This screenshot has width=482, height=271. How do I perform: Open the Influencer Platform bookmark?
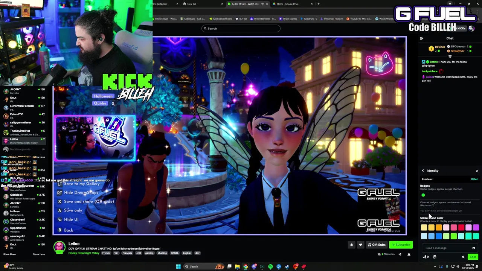point(332,19)
